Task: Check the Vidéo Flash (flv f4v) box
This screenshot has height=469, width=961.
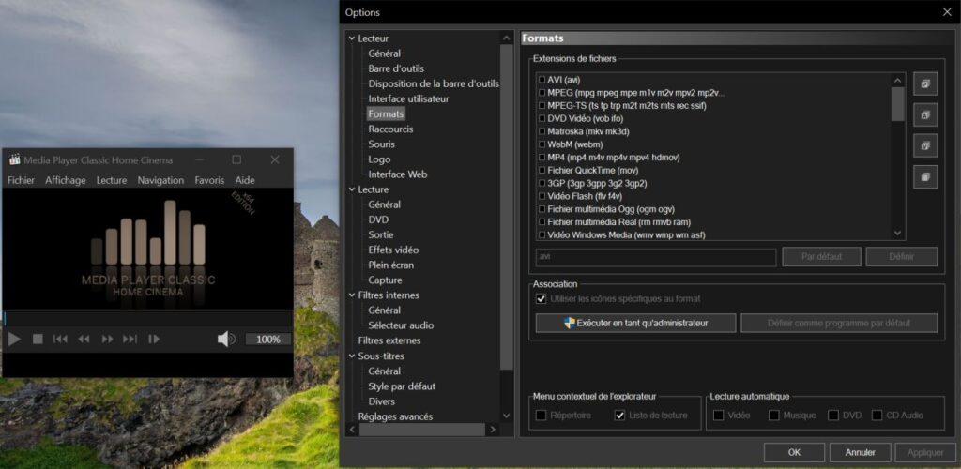Action: coord(542,197)
